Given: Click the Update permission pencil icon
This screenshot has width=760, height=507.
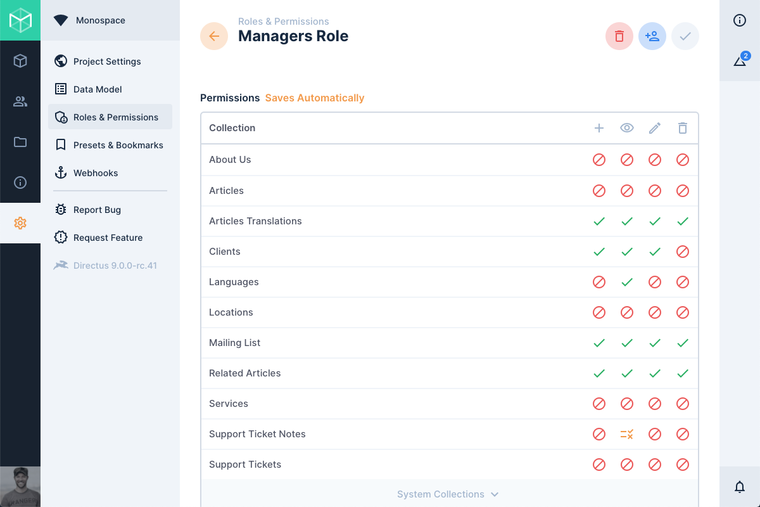Looking at the screenshot, I should (655, 128).
